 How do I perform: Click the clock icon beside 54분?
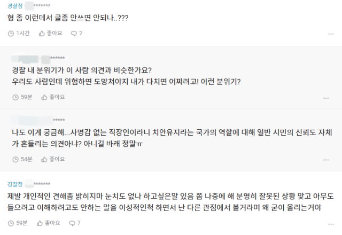tap(15, 160)
